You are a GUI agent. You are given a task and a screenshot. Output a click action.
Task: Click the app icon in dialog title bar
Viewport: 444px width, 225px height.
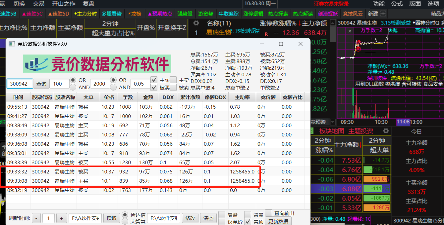click(11, 44)
